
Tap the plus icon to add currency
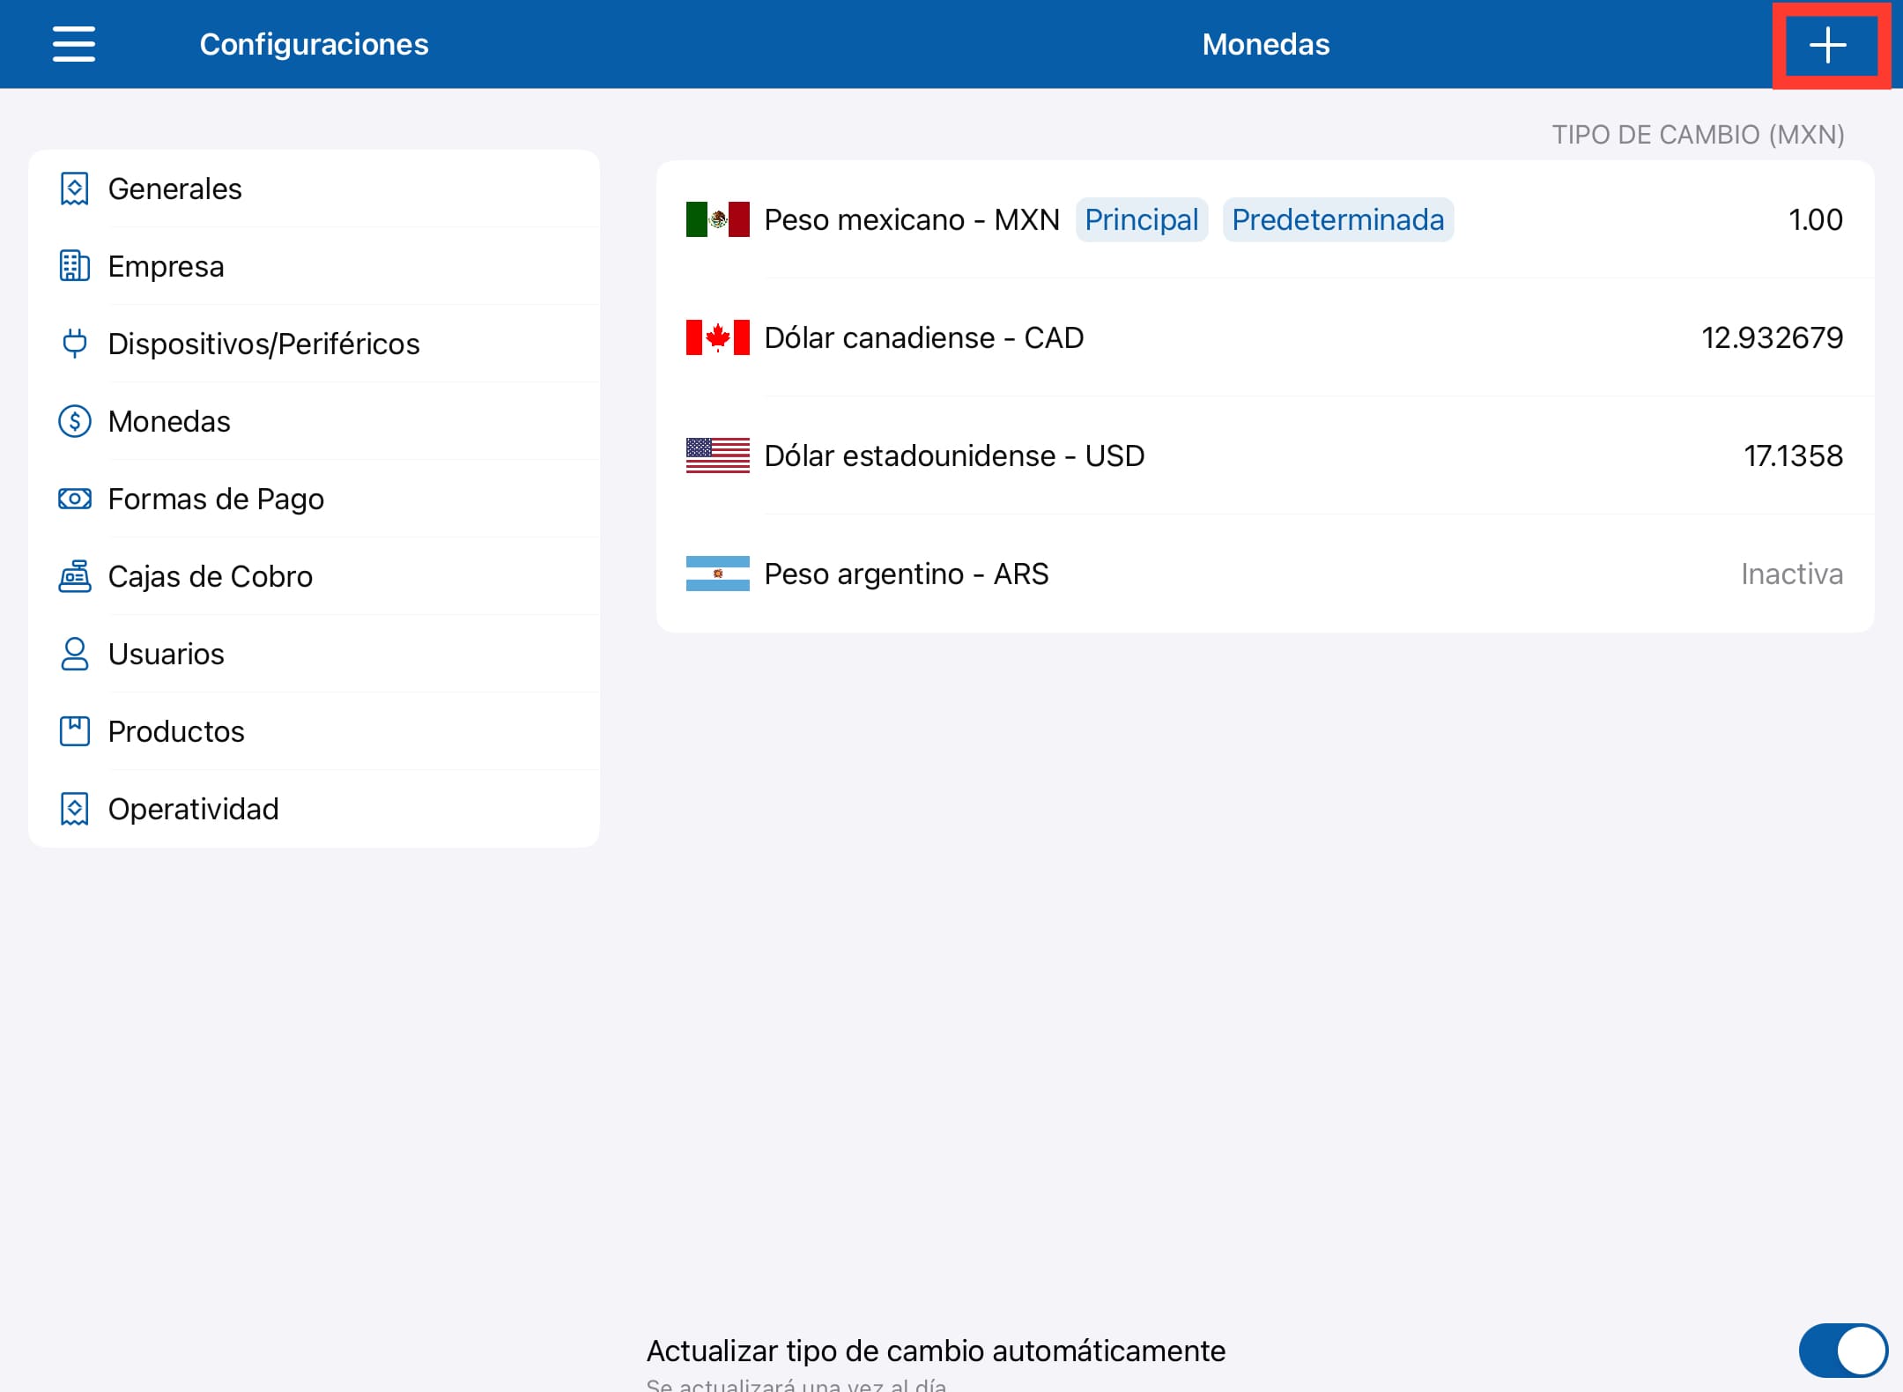click(1828, 45)
